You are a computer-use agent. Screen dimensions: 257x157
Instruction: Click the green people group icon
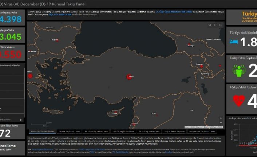[239, 71]
